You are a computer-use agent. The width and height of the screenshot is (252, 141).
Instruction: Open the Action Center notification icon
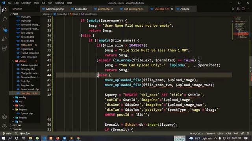coord(246,138)
